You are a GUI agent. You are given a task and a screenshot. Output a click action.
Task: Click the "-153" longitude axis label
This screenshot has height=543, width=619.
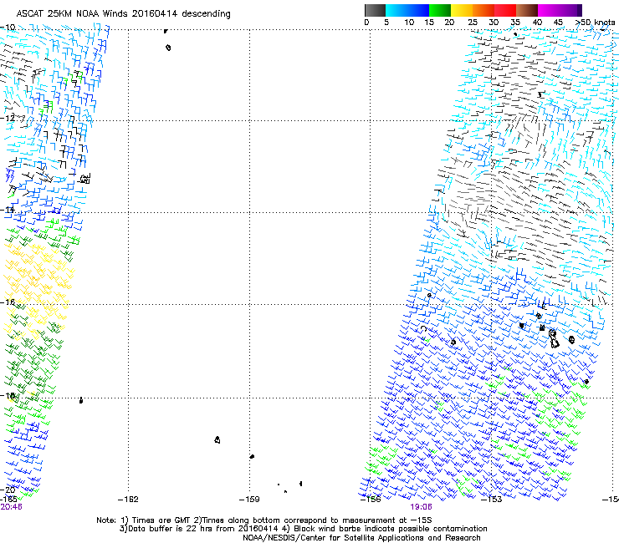pyautogui.click(x=492, y=500)
